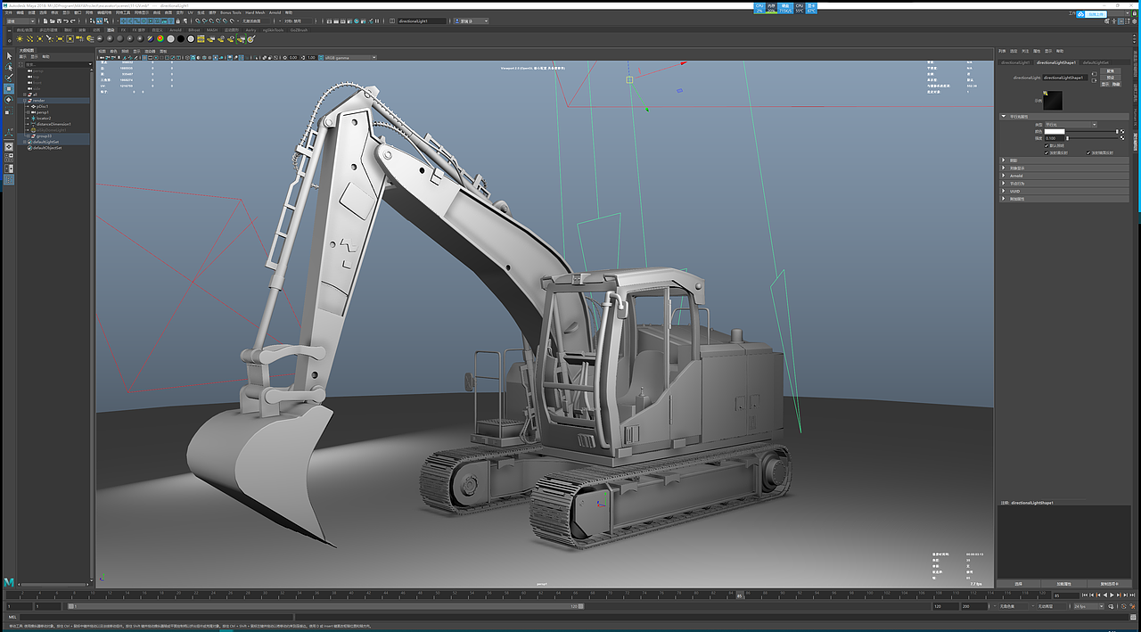Switch to the defaultLightSet attribute tab
The image size is (1141, 632).
[1096, 62]
